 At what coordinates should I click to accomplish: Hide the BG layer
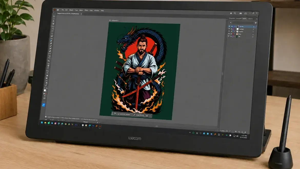click(229, 36)
